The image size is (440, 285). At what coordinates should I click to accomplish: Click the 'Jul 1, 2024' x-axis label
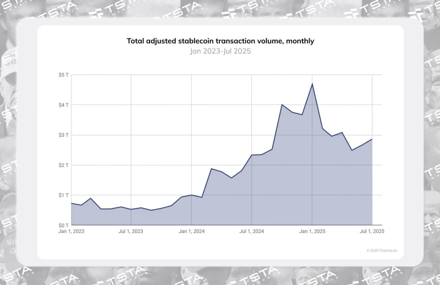[x=252, y=231]
